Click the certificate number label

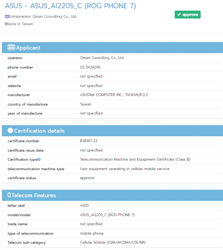[24, 141]
